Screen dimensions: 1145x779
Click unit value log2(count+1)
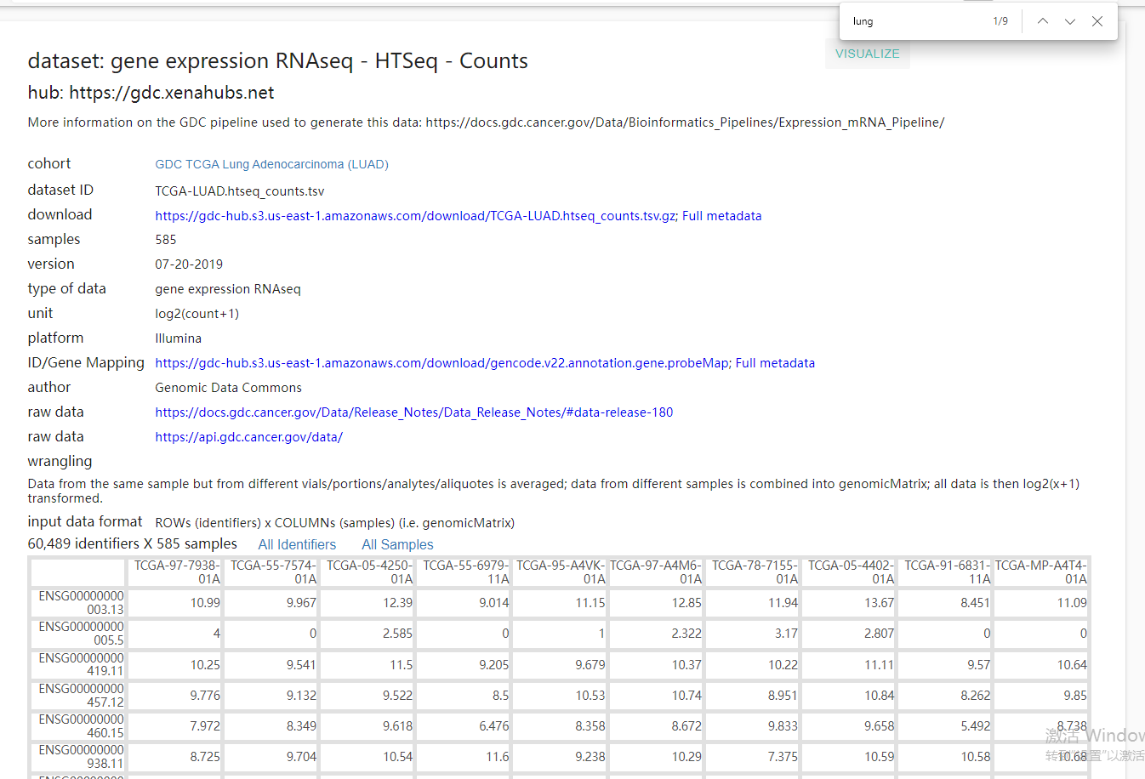(197, 314)
